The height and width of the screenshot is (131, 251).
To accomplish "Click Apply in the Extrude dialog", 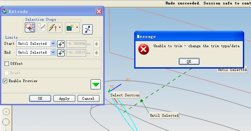I will coord(64,98).
